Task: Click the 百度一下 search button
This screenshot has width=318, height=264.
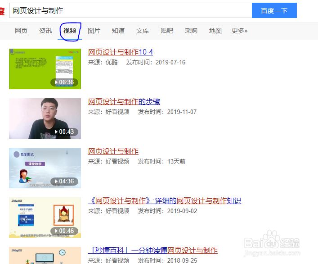Action: [x=274, y=10]
